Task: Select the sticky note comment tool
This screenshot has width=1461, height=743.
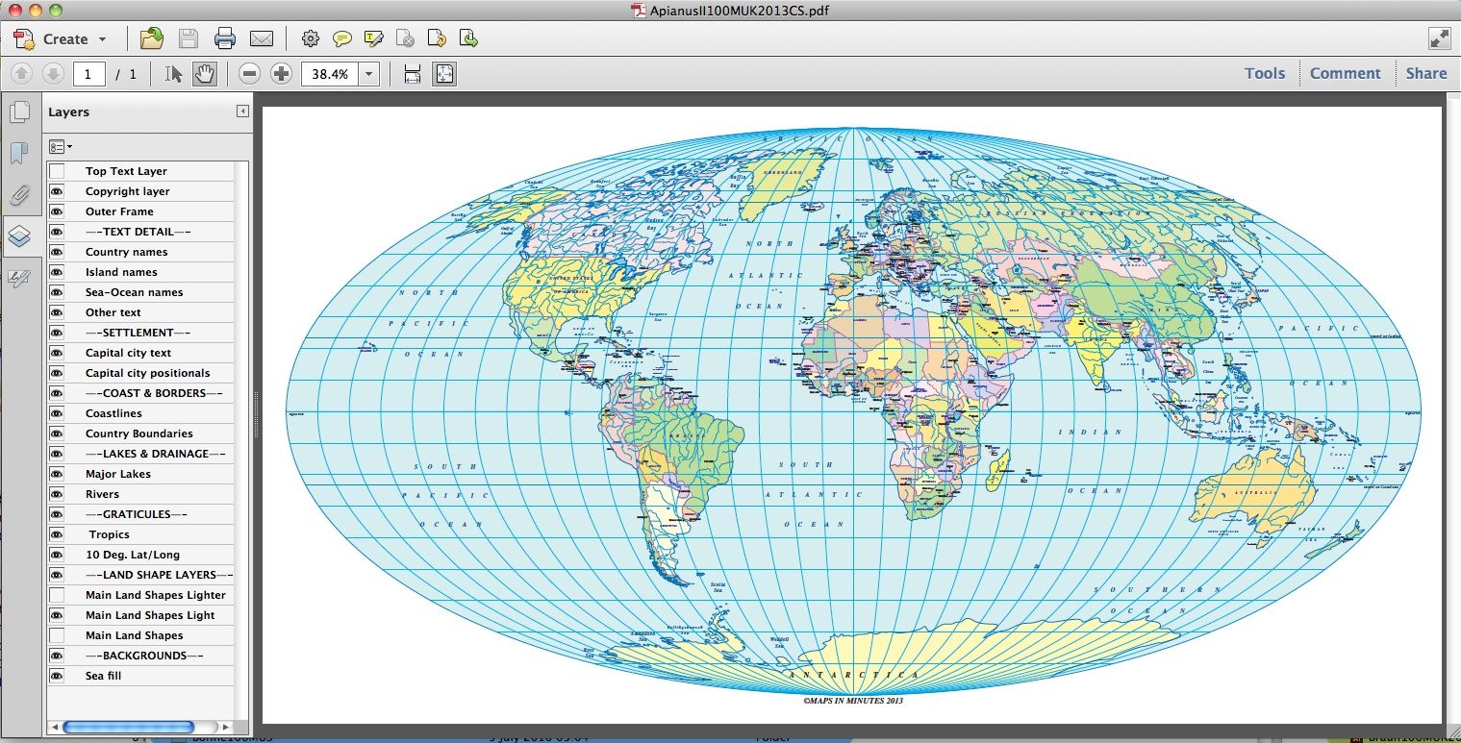Action: coord(341,39)
